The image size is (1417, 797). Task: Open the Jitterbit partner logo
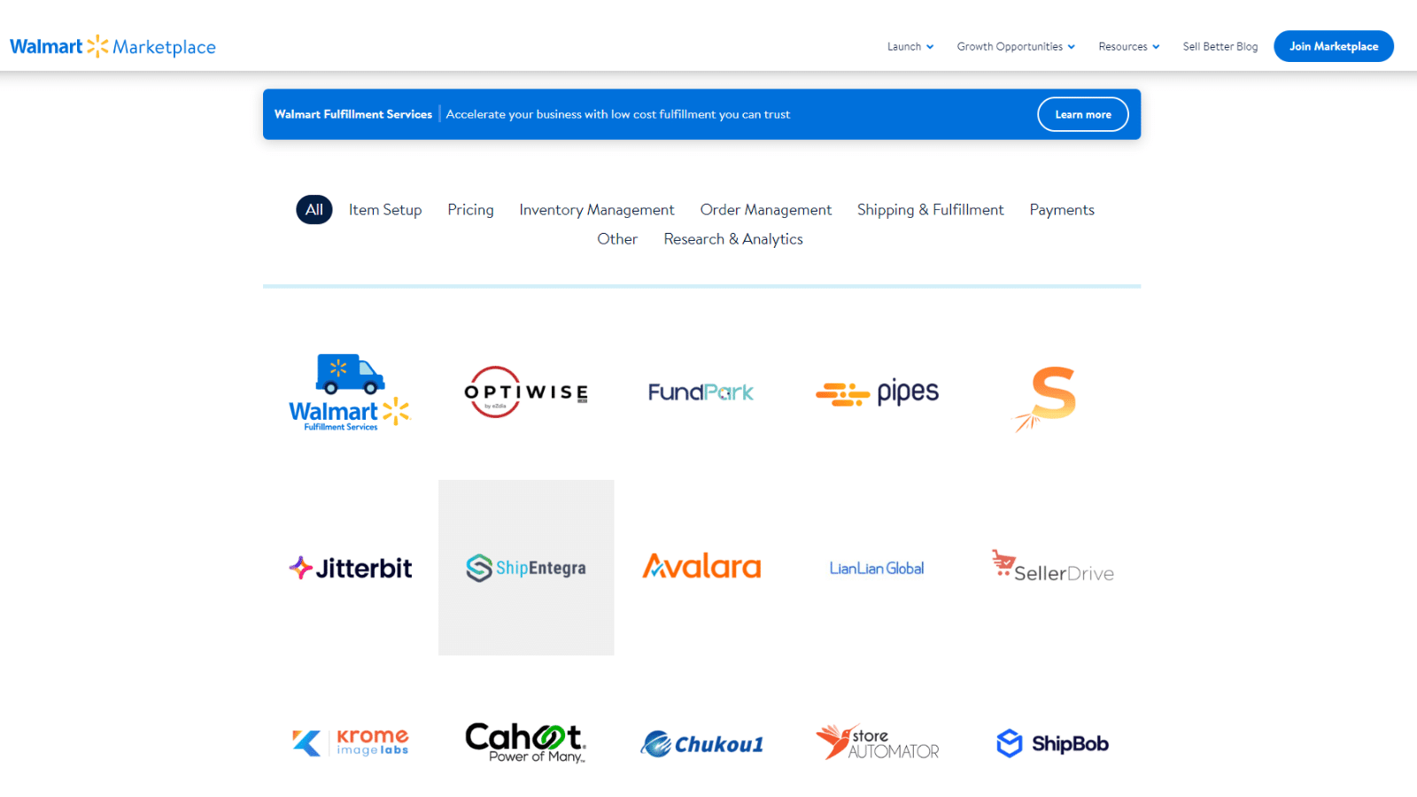[351, 568]
